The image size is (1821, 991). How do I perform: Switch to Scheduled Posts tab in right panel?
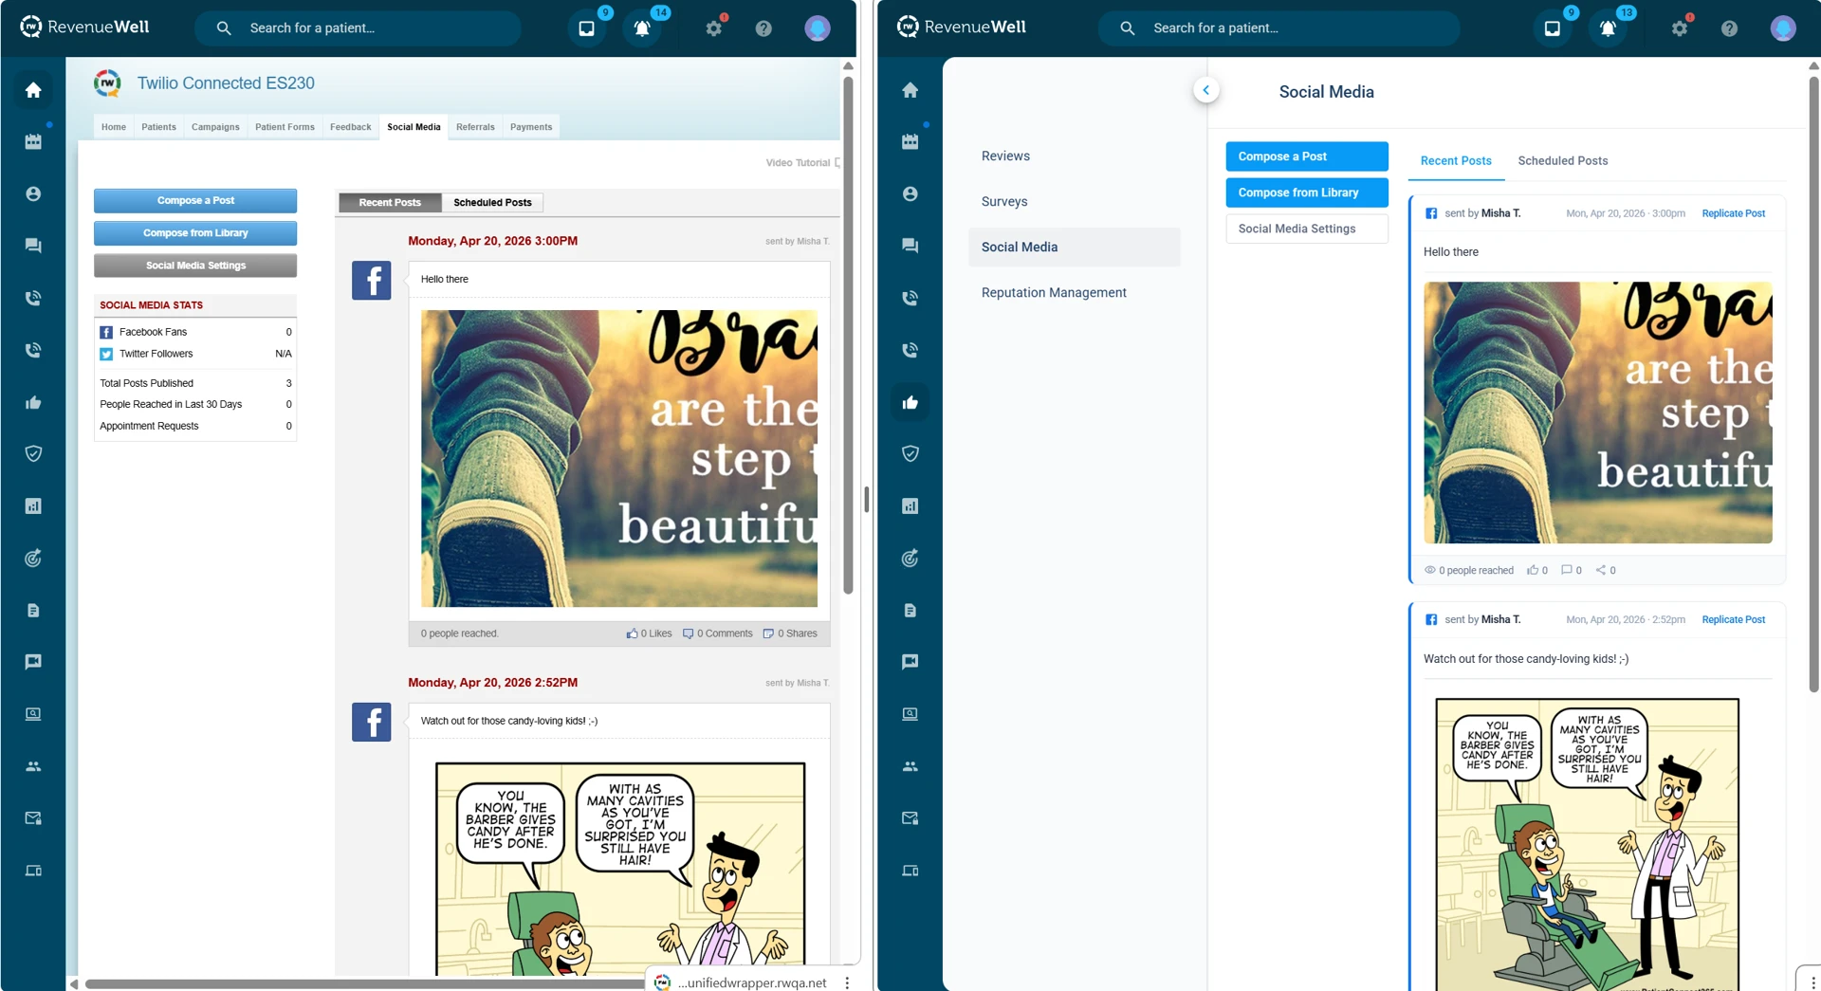[1562, 161]
